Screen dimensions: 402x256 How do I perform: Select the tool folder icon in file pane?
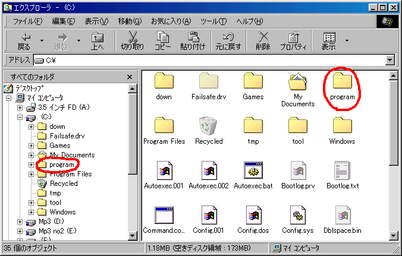[x=298, y=125]
